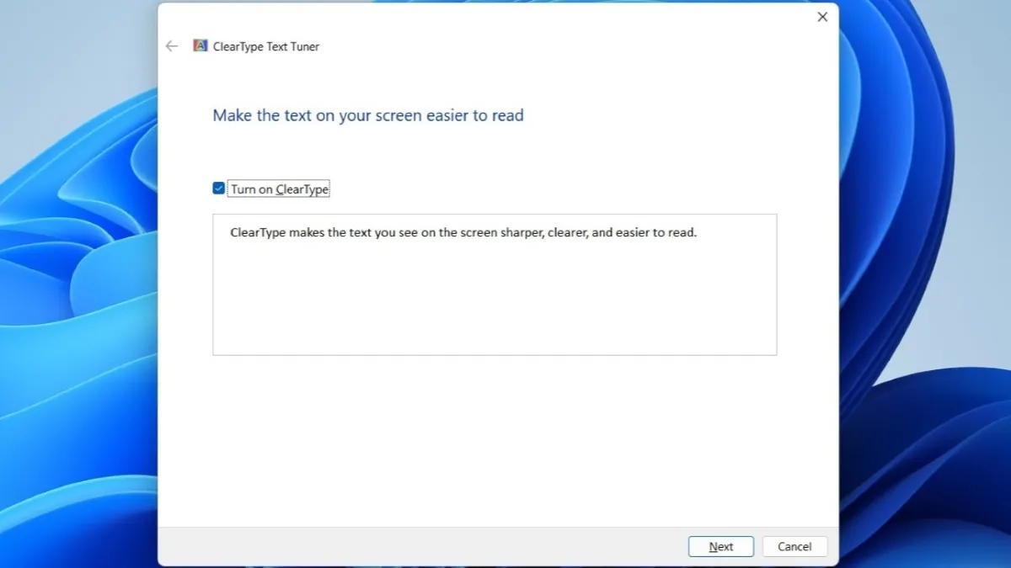Click the left-pointing navigation arrow
Image resolution: width=1011 pixels, height=568 pixels.
pos(172,46)
